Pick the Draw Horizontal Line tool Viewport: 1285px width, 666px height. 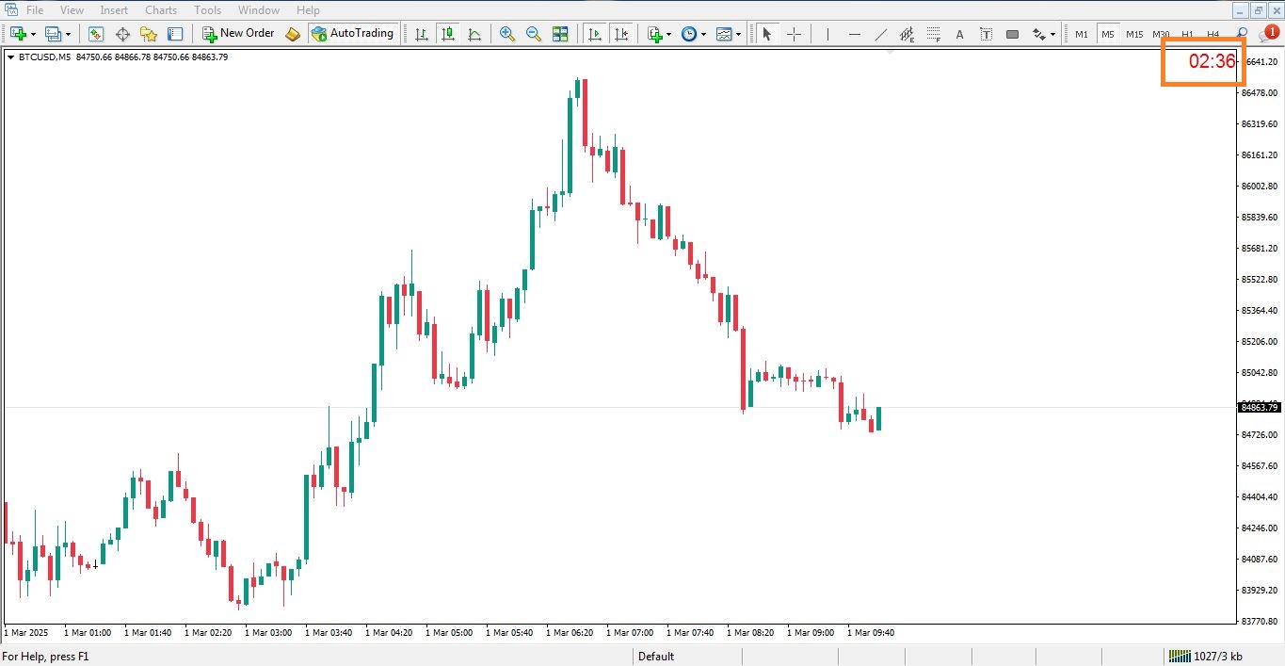[854, 34]
